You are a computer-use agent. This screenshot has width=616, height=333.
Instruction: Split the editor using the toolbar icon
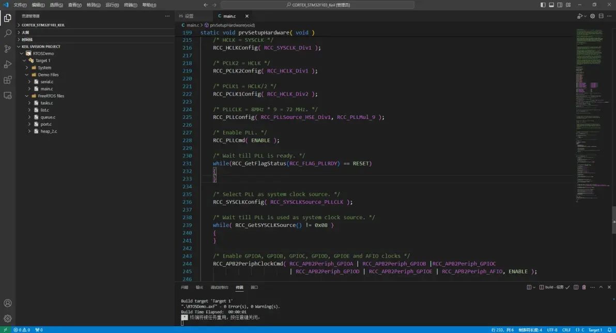602,16
